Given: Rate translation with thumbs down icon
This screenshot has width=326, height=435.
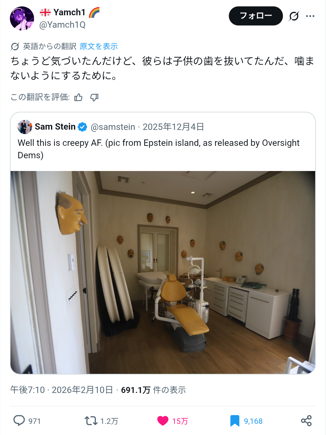Looking at the screenshot, I should [94, 97].
